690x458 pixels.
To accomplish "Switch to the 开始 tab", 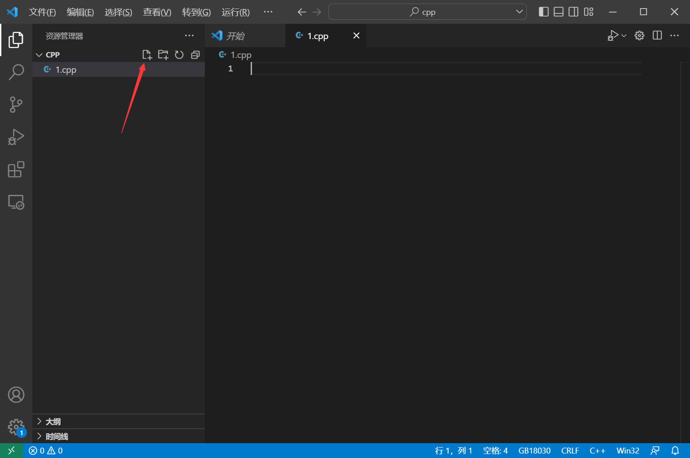I will click(x=245, y=35).
